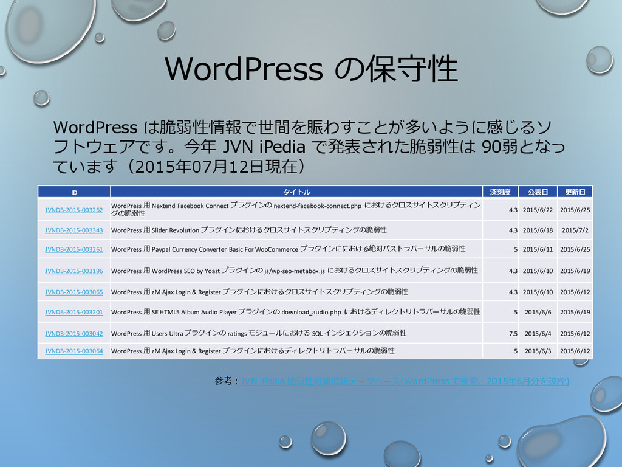
Task: Click severity value 7.5
Action: click(513, 334)
